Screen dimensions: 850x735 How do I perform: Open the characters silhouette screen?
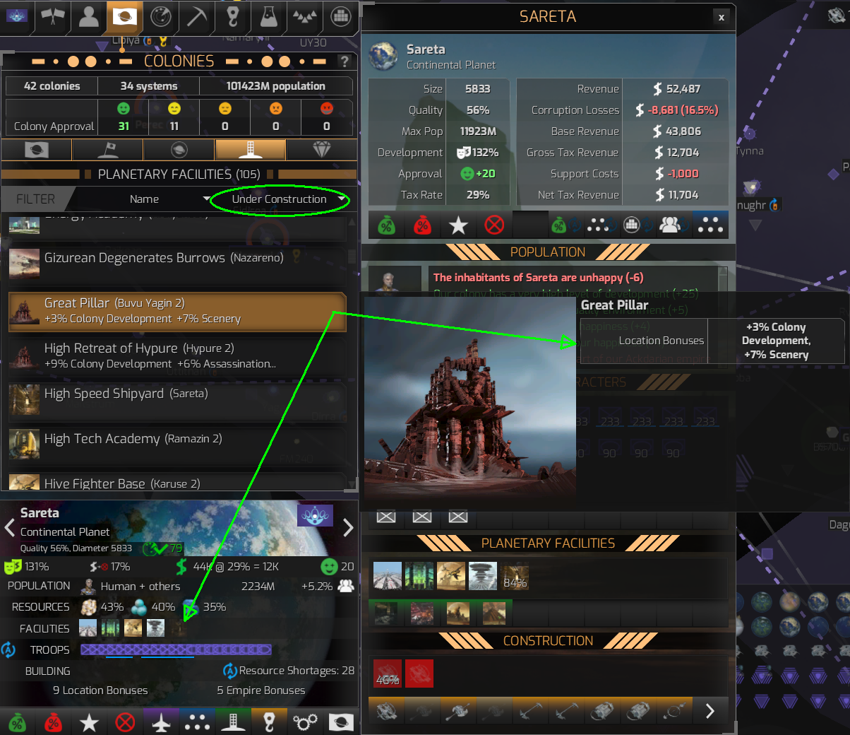pyautogui.click(x=88, y=16)
